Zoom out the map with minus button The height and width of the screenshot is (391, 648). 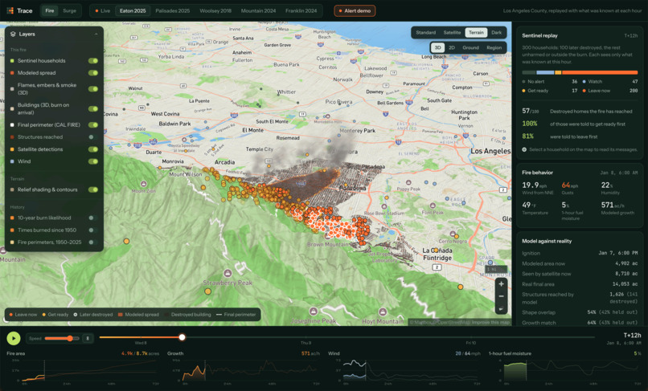[501, 296]
